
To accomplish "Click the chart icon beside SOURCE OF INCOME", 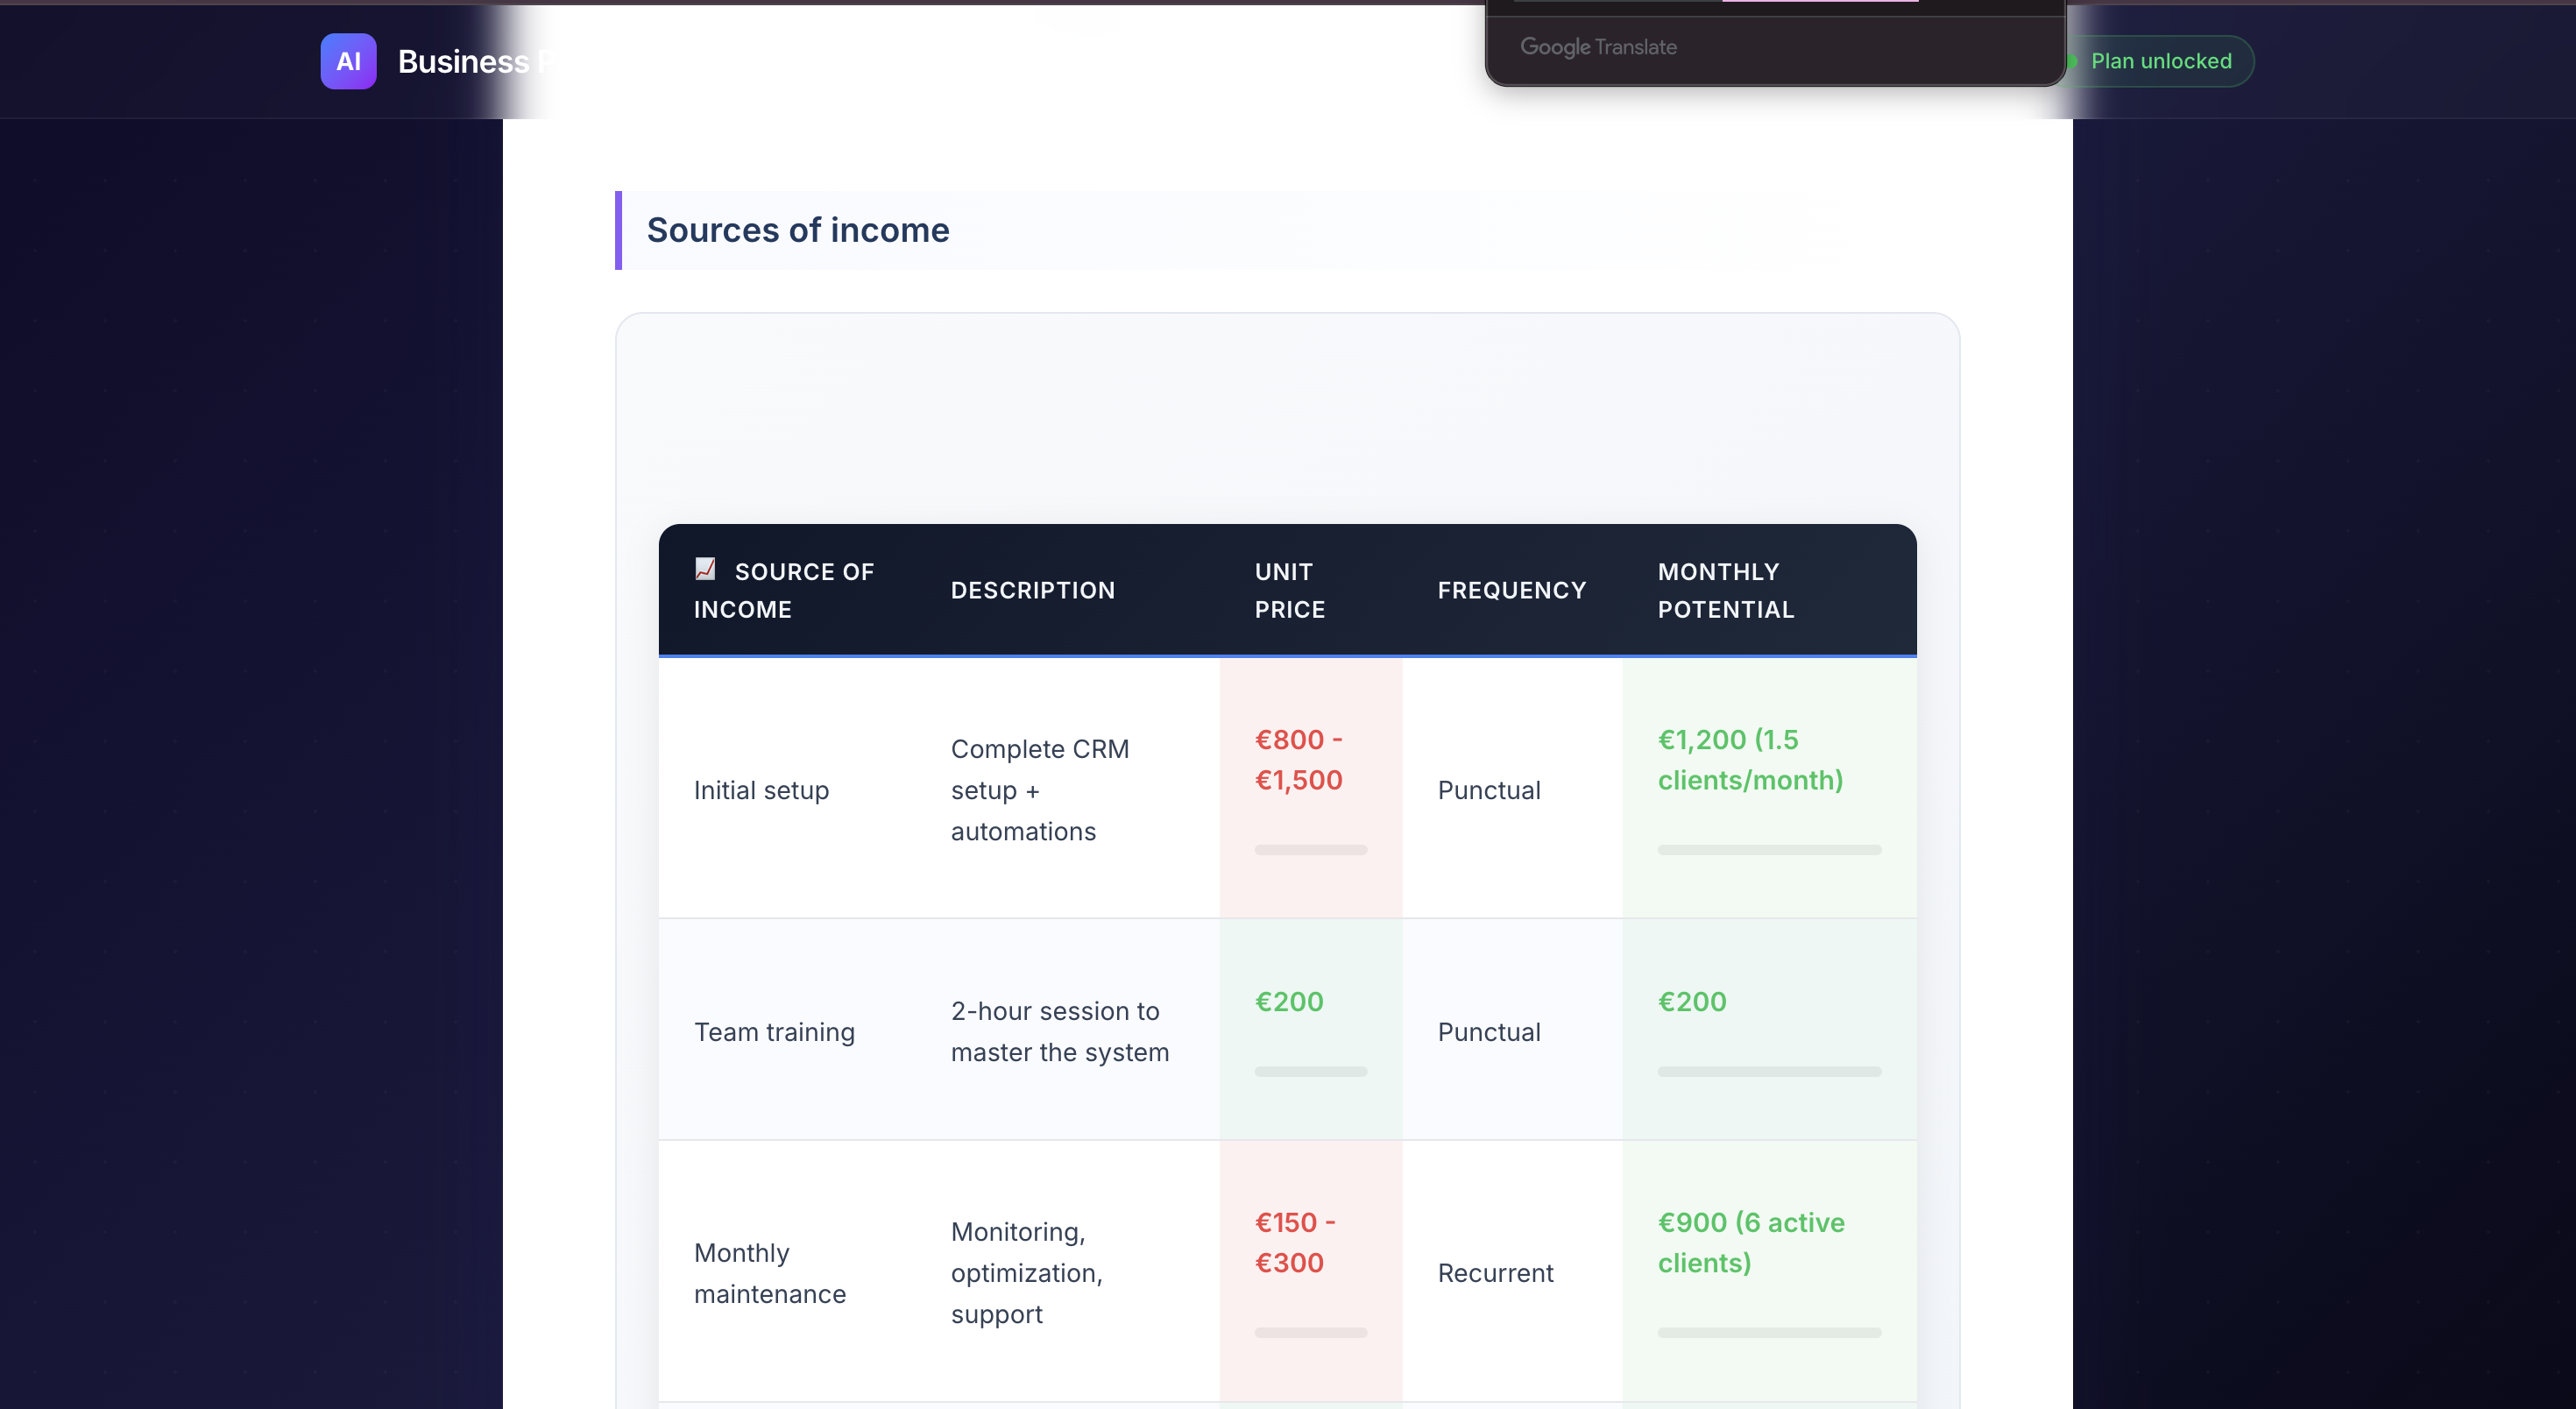I will point(707,569).
